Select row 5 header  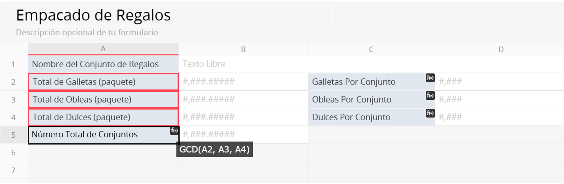click(x=13, y=135)
